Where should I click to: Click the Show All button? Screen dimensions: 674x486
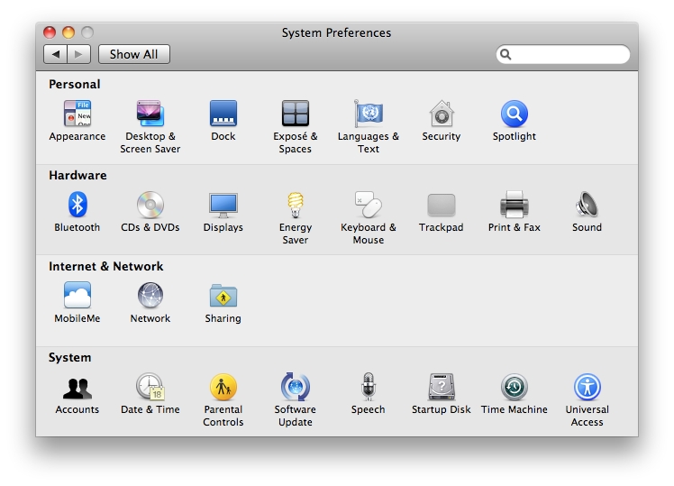coord(133,54)
